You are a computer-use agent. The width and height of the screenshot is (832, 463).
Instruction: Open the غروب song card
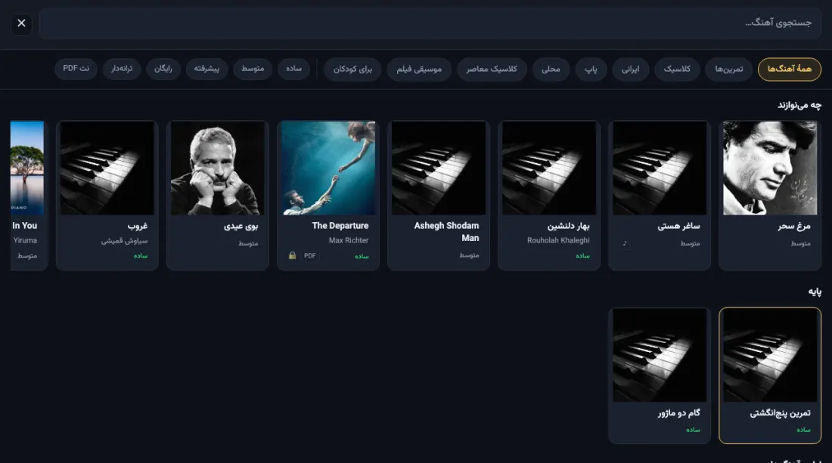(107, 196)
